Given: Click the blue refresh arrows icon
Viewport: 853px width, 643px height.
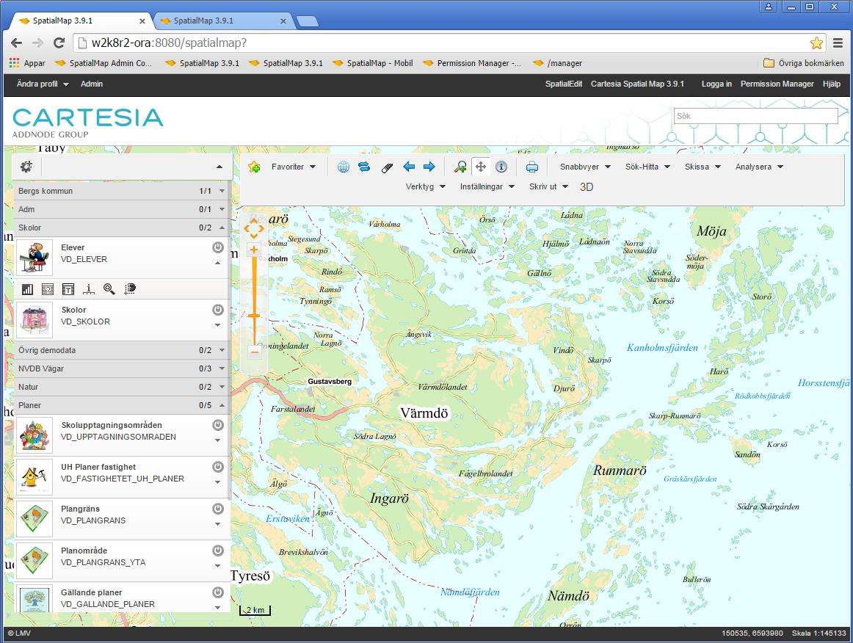Looking at the screenshot, I should [365, 167].
